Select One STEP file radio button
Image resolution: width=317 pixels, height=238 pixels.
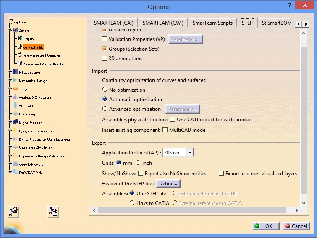(x=132, y=193)
